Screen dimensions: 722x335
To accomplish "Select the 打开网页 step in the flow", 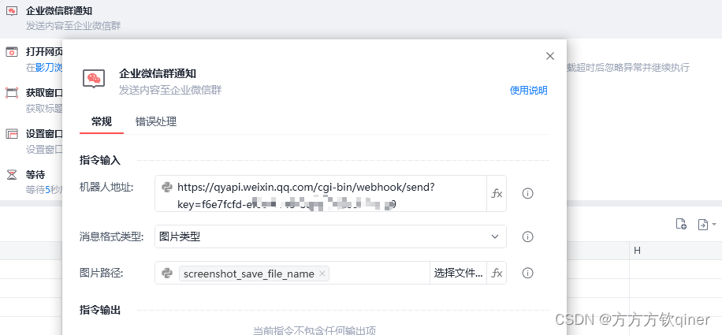I will click(x=32, y=59).
